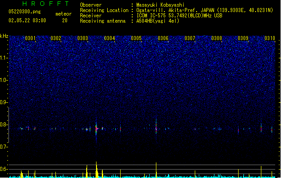
Task: Click the date stamp 02.05.22 03:00
Action: 27,20
